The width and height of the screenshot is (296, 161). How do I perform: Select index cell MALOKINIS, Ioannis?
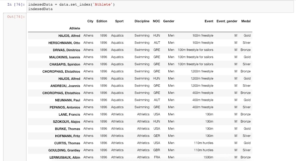coord(65,57)
